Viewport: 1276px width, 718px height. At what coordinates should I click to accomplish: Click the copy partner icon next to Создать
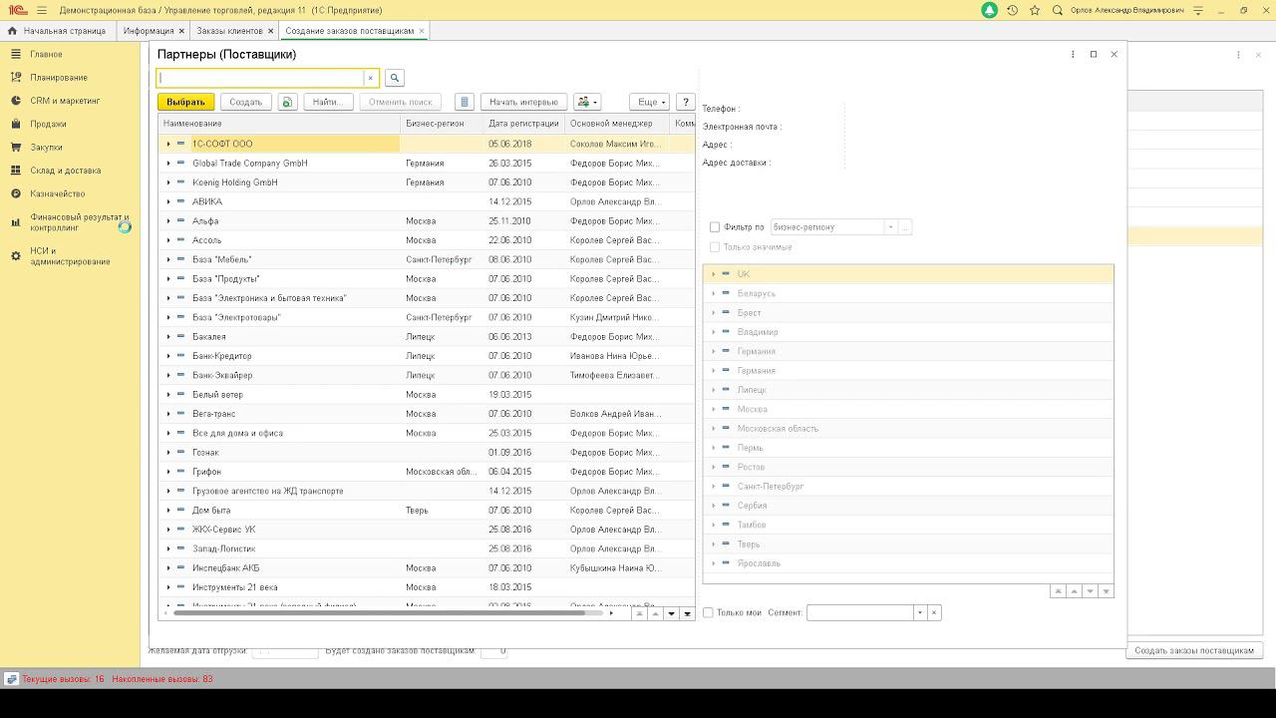pyautogui.click(x=287, y=102)
